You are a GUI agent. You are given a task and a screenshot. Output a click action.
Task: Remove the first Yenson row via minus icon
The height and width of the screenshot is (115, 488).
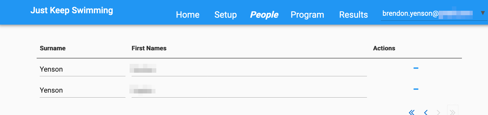tap(416, 68)
